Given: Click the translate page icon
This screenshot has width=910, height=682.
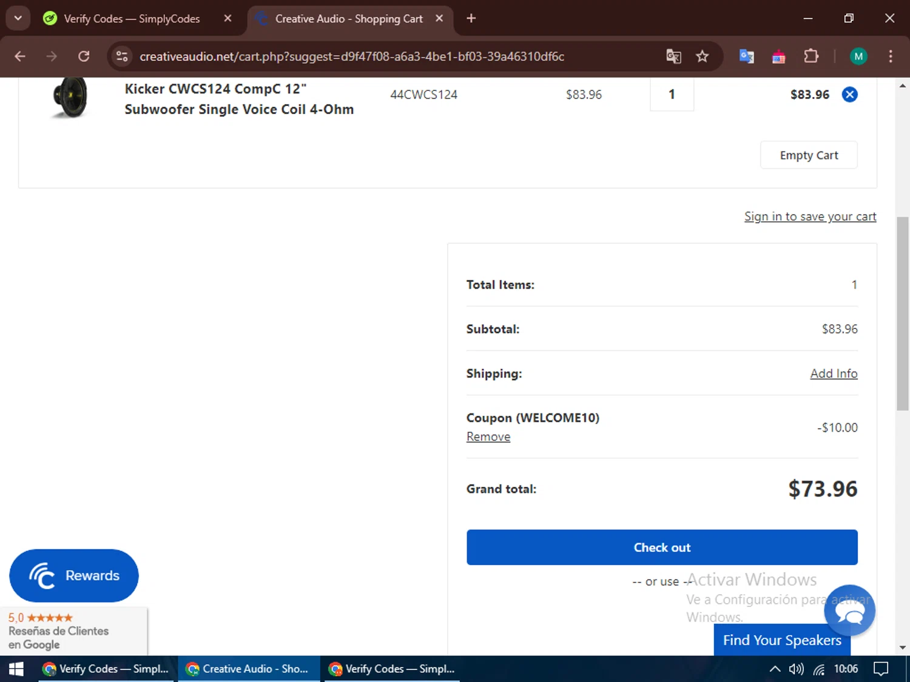Looking at the screenshot, I should coord(673,56).
